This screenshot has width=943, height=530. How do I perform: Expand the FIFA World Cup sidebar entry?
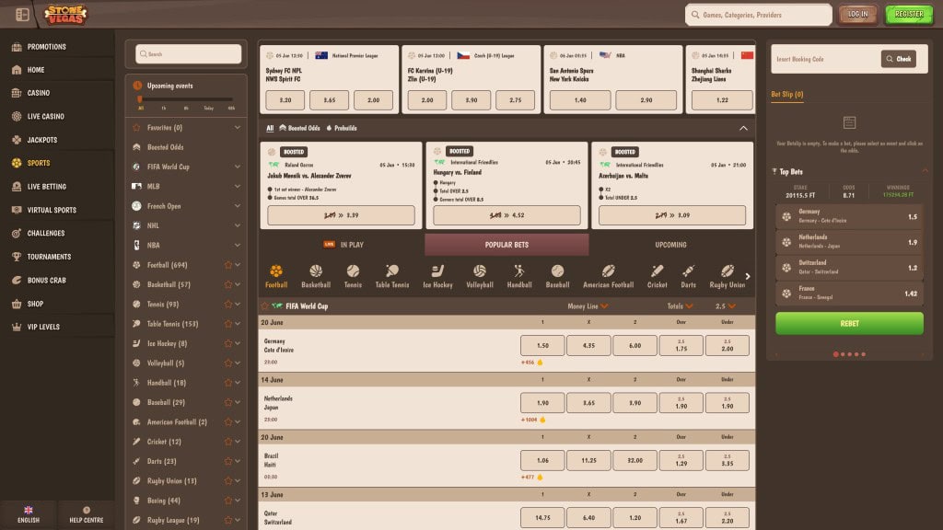click(x=238, y=167)
